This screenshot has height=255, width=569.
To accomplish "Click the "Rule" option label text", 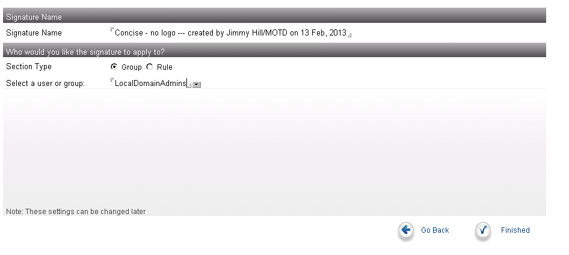I will click(x=164, y=67).
